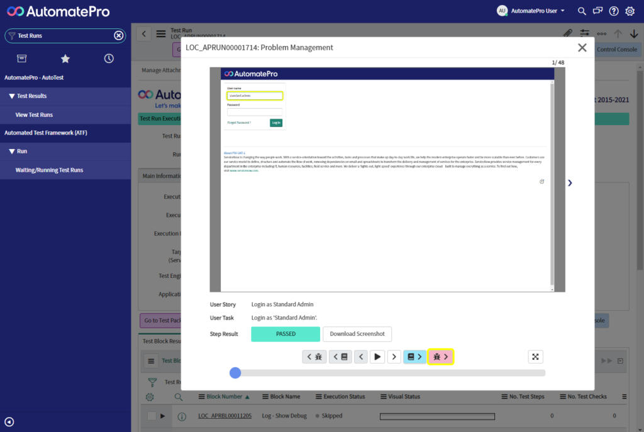Select checkbox for LOC_APRBL00011205 row
Image resolution: width=644 pixels, height=432 pixels.
[x=152, y=416]
